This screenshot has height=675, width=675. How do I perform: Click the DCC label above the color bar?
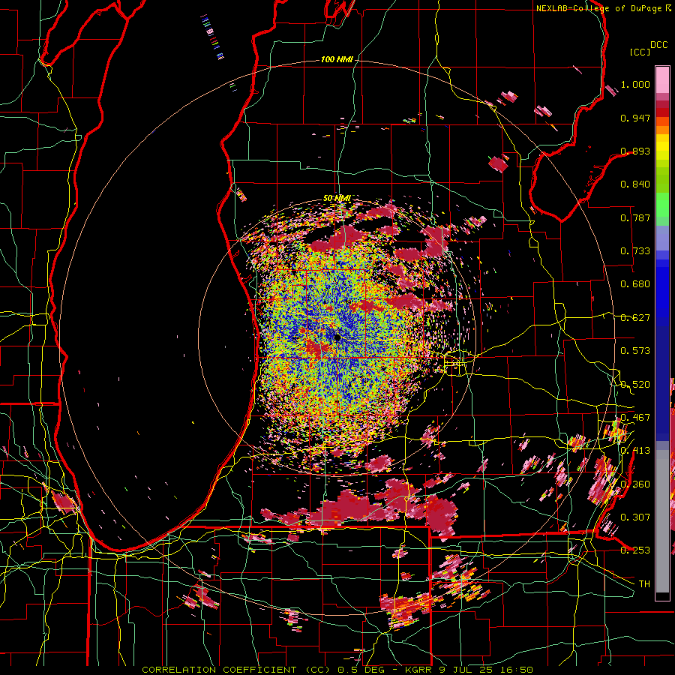click(x=658, y=45)
